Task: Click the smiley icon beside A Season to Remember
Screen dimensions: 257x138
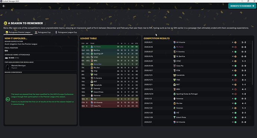Action: pos(6,23)
